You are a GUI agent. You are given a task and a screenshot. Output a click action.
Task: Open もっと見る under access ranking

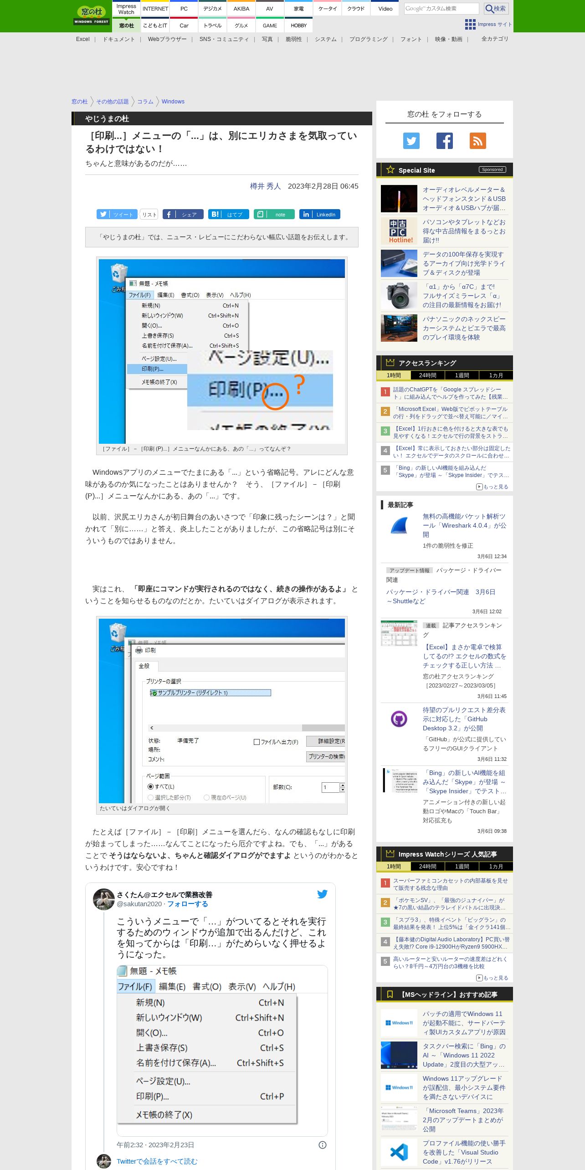pos(493,487)
